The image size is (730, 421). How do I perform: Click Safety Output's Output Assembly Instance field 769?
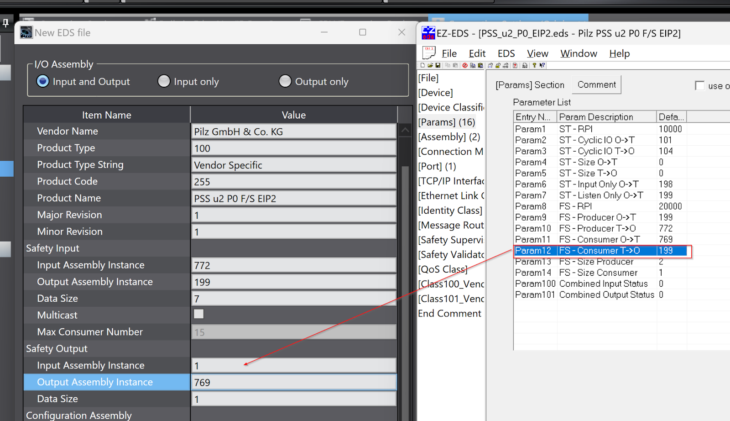click(x=294, y=382)
